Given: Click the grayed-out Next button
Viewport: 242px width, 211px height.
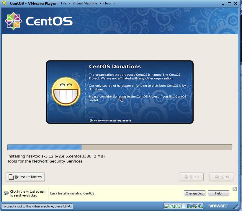Looking at the screenshot, I should [222, 177].
